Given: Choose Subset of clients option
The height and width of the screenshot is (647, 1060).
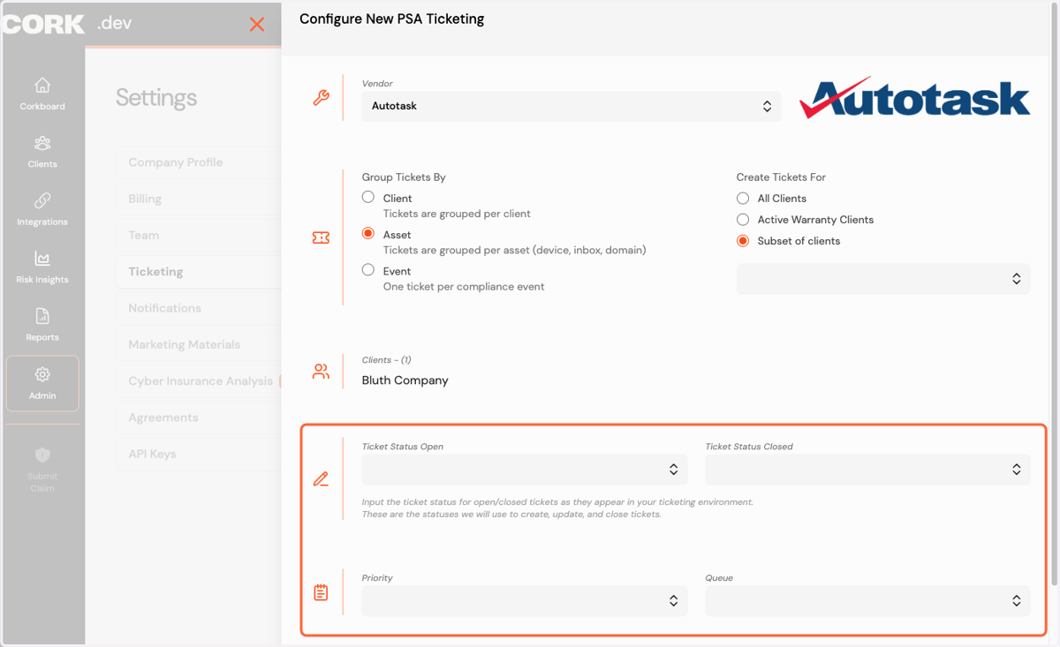Looking at the screenshot, I should [743, 240].
